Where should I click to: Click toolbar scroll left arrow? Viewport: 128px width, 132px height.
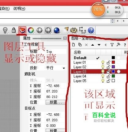118,21
